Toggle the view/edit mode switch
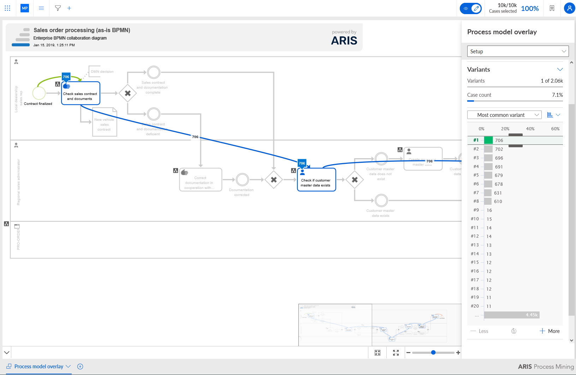 click(x=471, y=8)
